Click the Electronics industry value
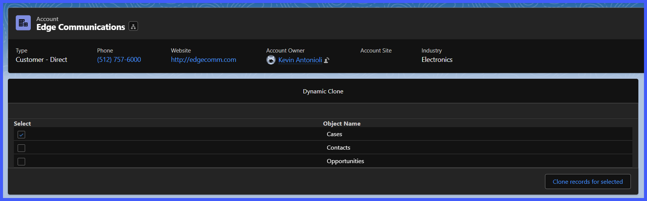 coord(437,60)
